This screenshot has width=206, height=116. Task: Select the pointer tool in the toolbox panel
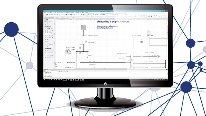coord(45,21)
